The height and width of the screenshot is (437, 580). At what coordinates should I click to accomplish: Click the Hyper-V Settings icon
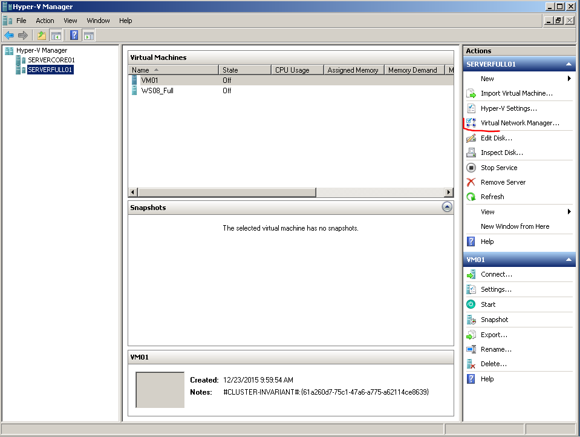[471, 108]
